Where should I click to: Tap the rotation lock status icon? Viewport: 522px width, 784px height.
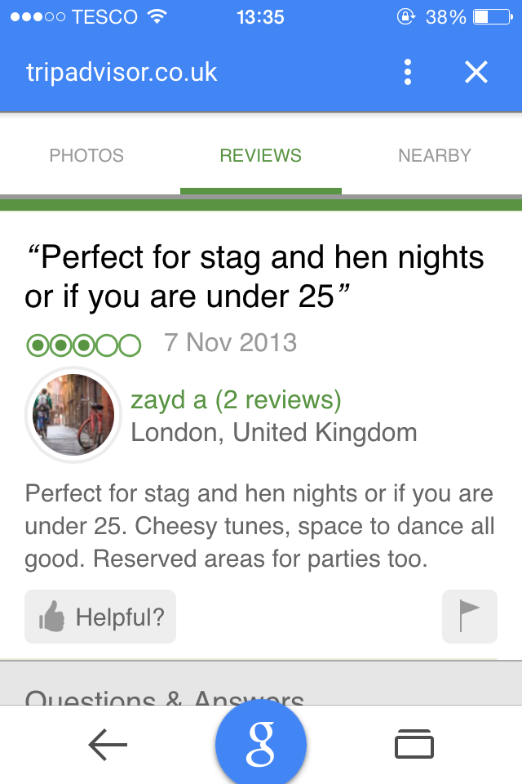click(405, 16)
